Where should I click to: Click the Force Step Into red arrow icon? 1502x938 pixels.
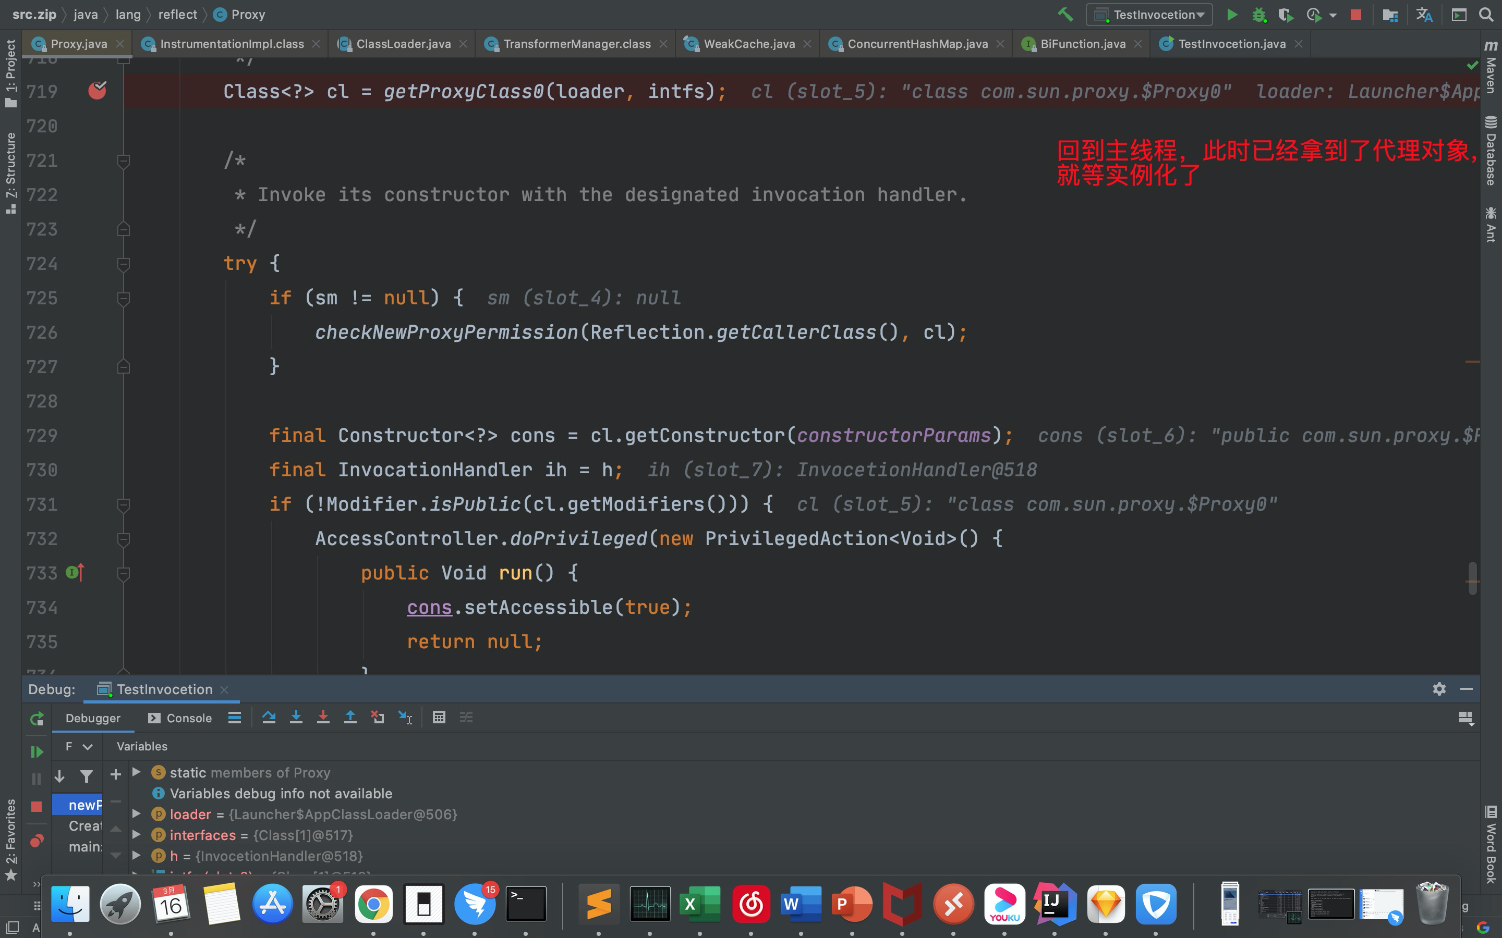[323, 717]
